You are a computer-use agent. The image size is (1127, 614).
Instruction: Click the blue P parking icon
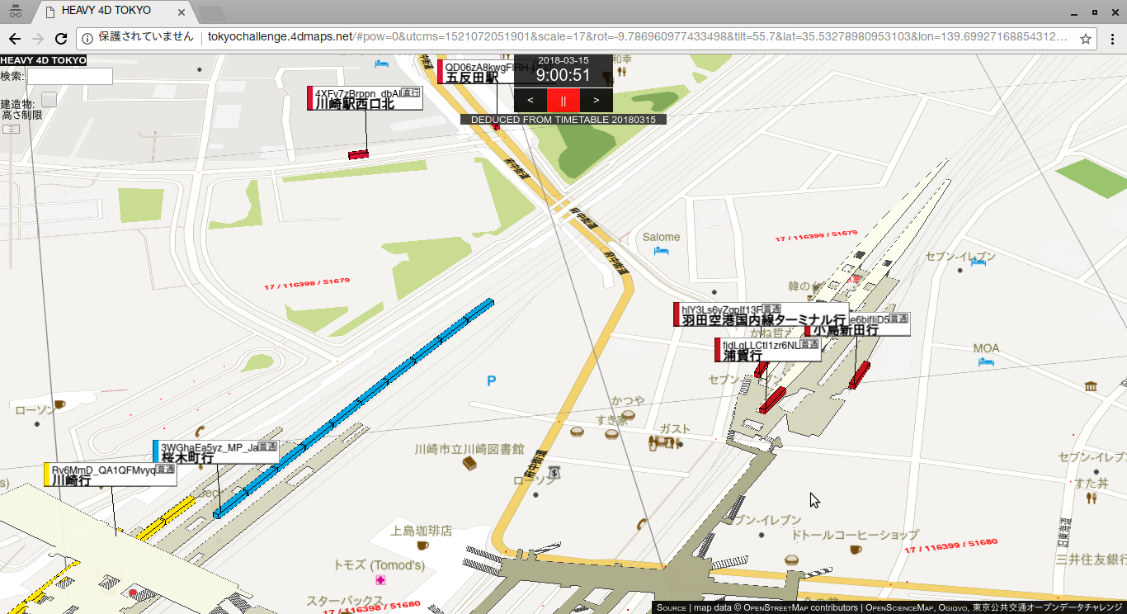491,380
